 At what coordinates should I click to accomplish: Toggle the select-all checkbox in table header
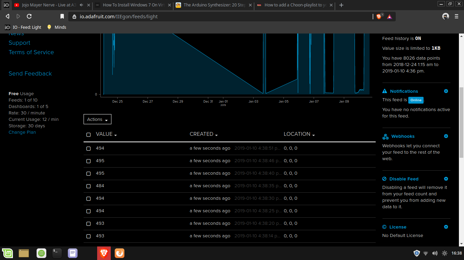(88, 134)
